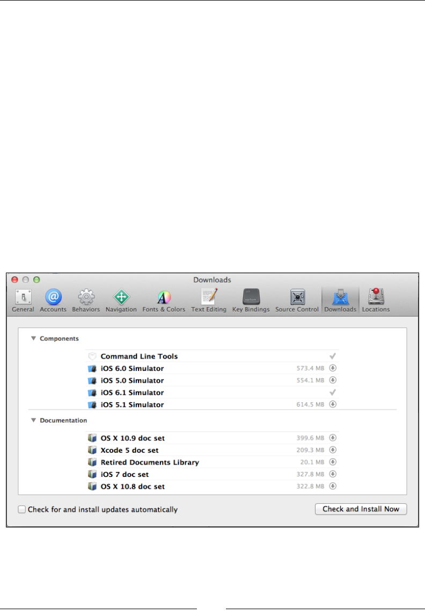Click the 554.1 MB size value

coord(310,380)
